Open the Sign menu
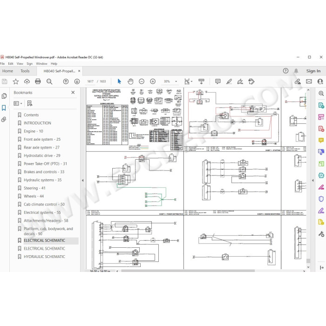Image resolution: width=326 pixels, height=326 pixels. (x=29, y=64)
